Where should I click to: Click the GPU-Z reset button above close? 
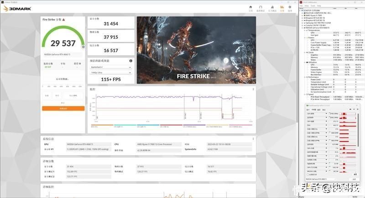355,174
